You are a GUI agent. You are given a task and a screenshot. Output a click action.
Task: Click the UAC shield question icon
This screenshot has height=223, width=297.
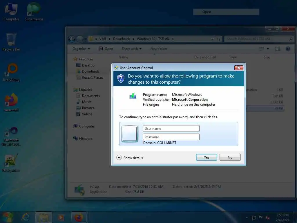tap(121, 78)
